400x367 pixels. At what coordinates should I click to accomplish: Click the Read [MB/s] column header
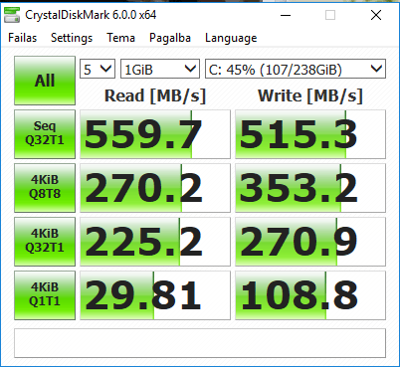click(155, 96)
